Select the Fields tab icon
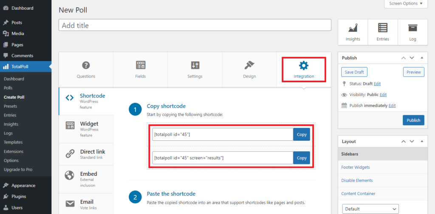This screenshot has width=435, height=214. click(x=140, y=65)
